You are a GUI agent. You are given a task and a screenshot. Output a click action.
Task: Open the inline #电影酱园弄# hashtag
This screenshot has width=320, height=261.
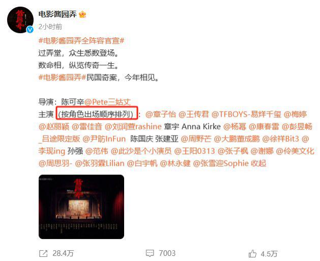pyautogui.click(x=62, y=77)
